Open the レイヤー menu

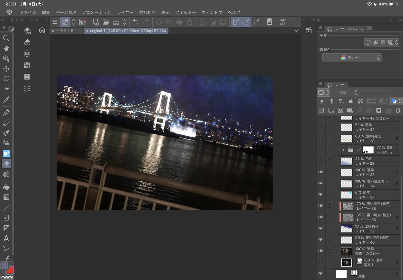(125, 12)
